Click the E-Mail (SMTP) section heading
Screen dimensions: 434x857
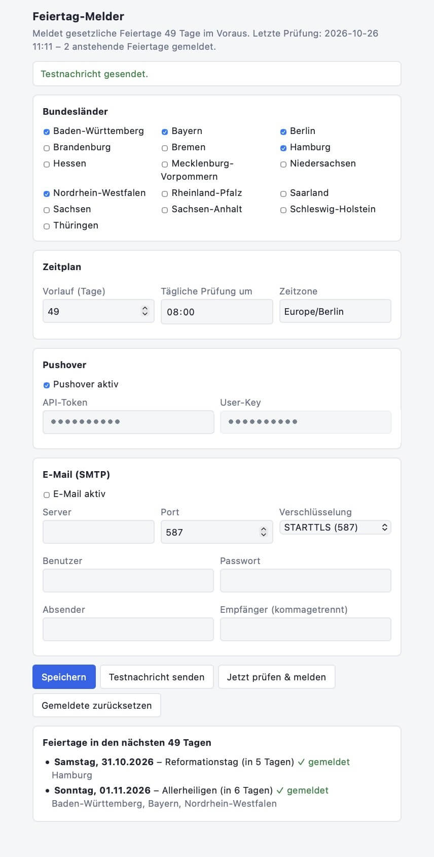76,474
